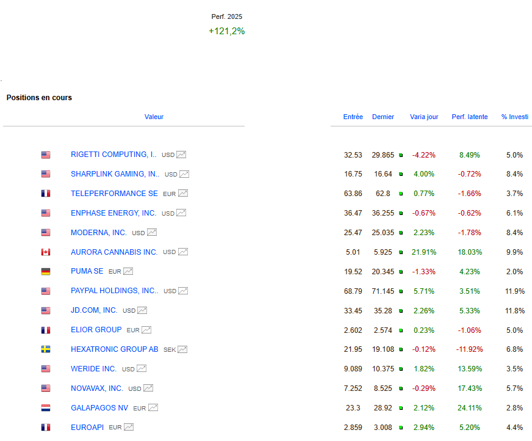Click the chart icon beside Sharplink Gaming
Screen dimensions: 532x441
pos(184,174)
